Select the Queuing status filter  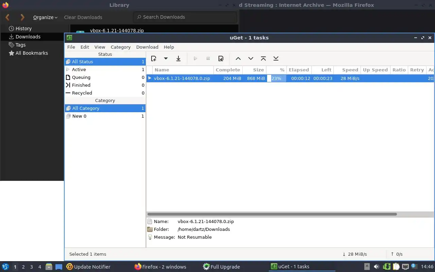(105, 77)
